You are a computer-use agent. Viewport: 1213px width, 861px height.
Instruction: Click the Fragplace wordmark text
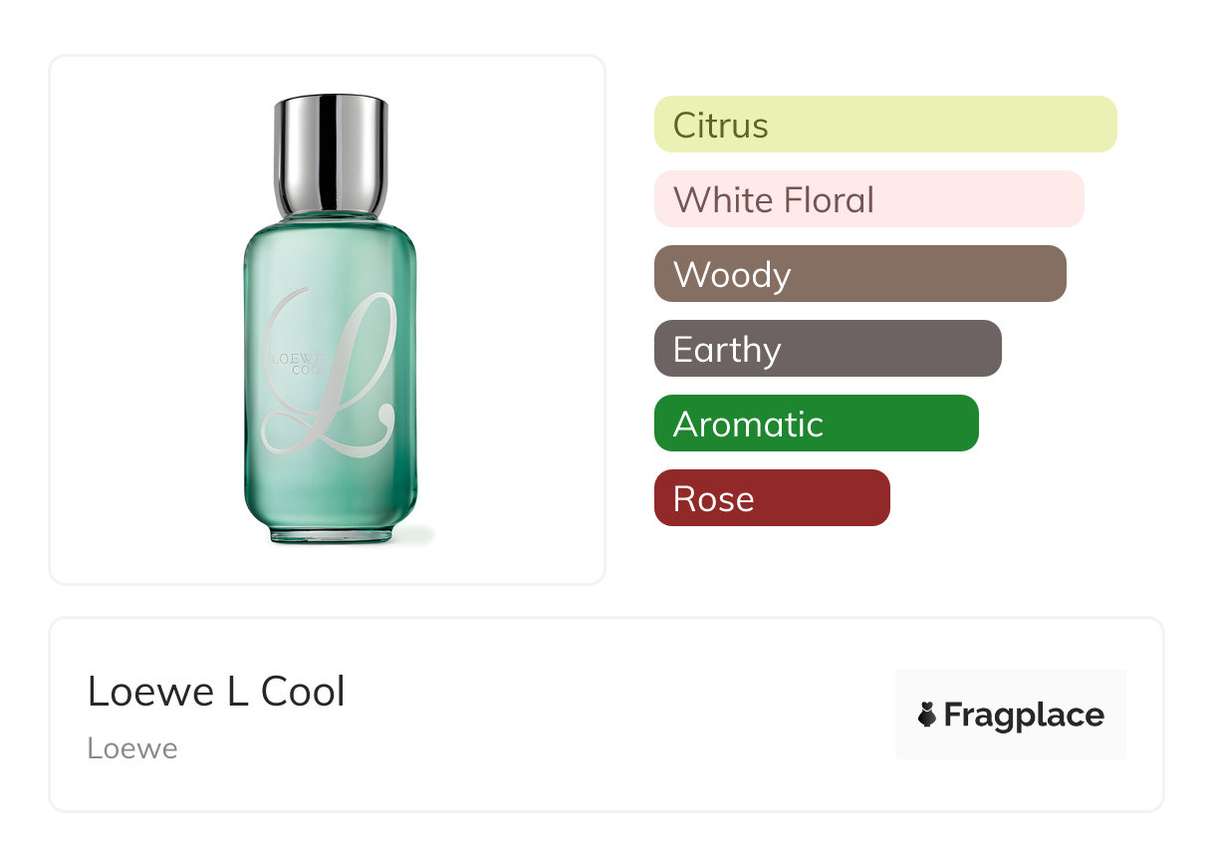(1024, 716)
